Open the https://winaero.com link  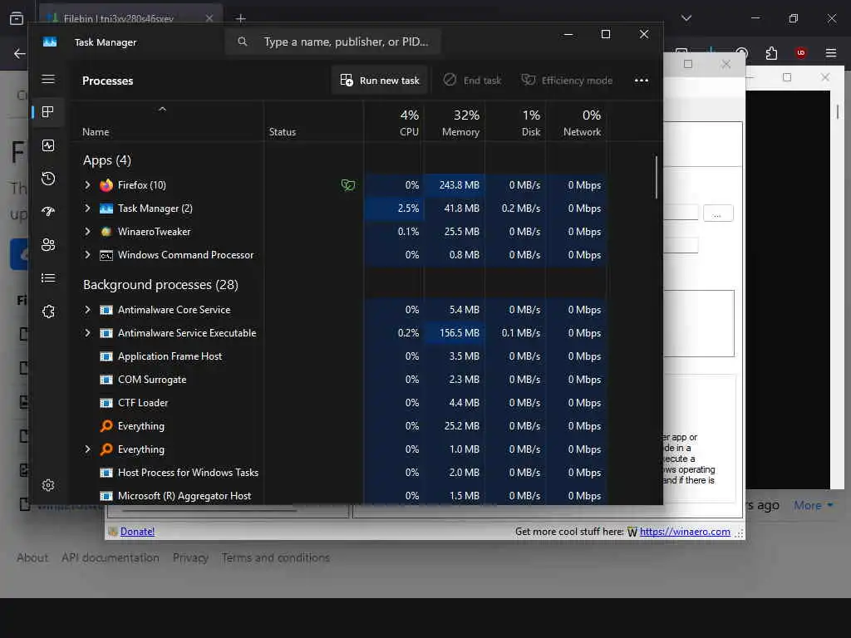[685, 532]
